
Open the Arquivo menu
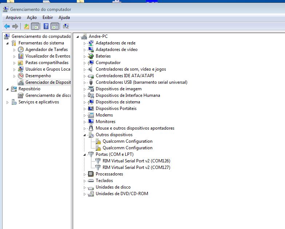coord(13,17)
